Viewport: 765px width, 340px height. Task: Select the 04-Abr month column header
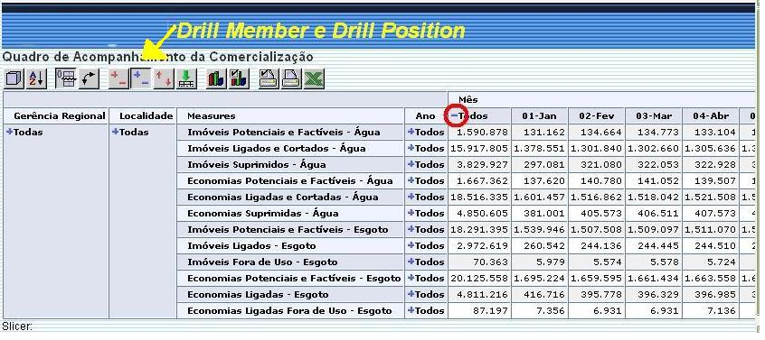click(x=711, y=115)
